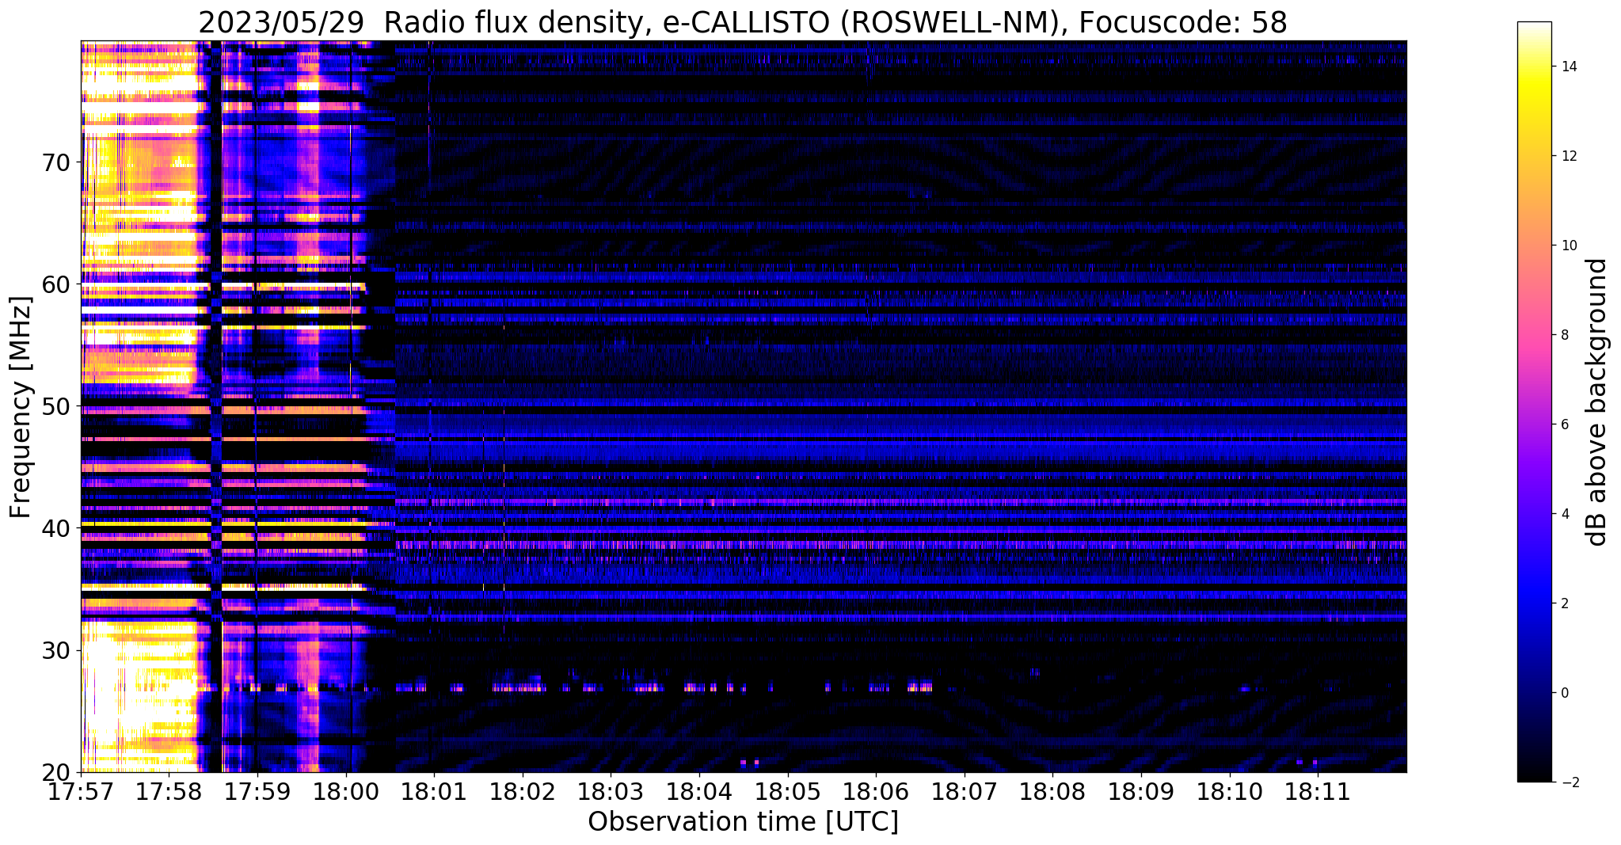Click the 60 MHz frequency tick label
This screenshot has height=845, width=1621.
(x=55, y=284)
